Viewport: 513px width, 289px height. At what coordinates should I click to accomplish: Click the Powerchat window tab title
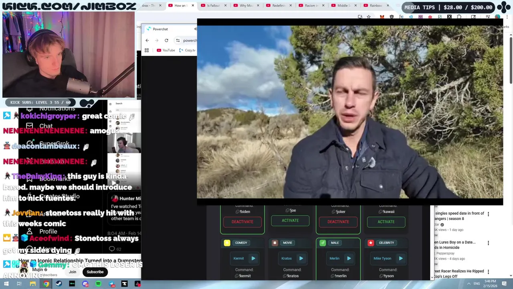tap(160, 29)
